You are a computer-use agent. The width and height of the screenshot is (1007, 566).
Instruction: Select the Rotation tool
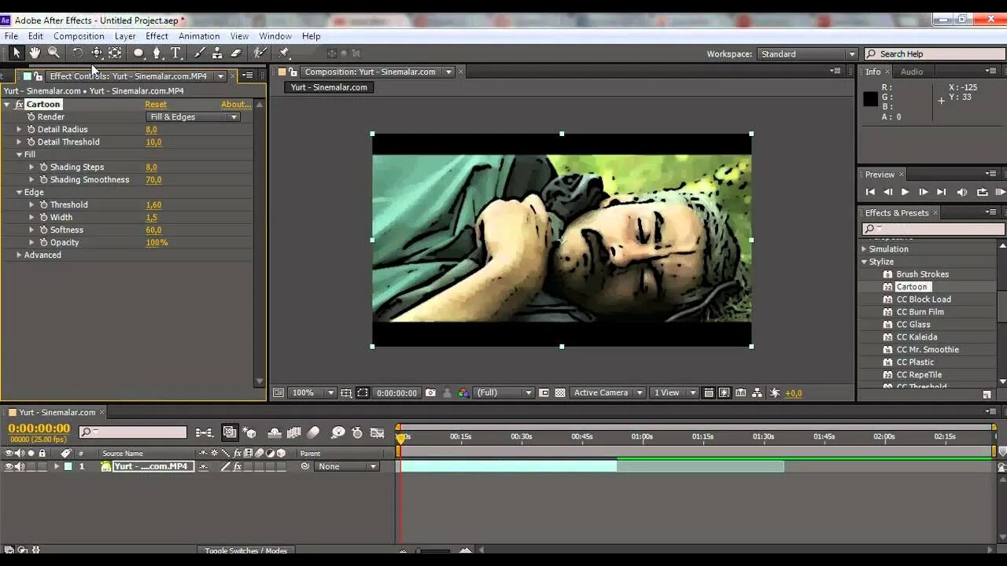pyautogui.click(x=77, y=53)
